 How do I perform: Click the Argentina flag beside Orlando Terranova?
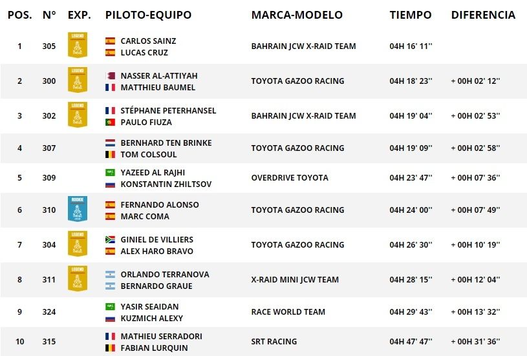(x=110, y=274)
